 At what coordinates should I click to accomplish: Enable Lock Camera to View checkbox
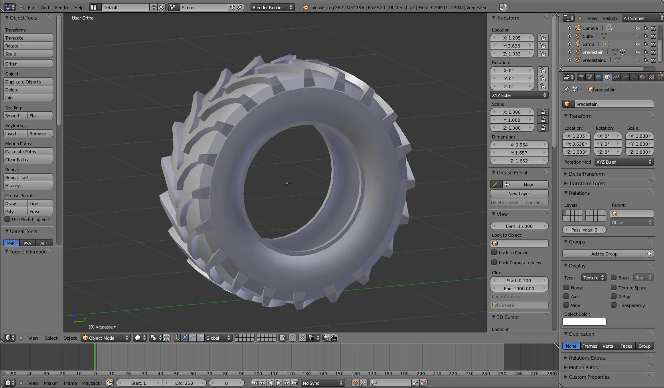(494, 262)
